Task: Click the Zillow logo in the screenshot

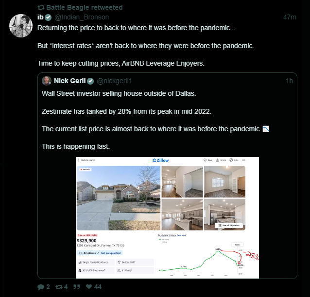Action: click(x=160, y=160)
